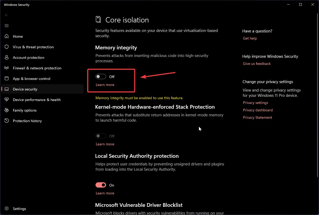Open the Virus & threat protection section
Image resolution: width=319 pixels, height=215 pixels.
coord(33,47)
